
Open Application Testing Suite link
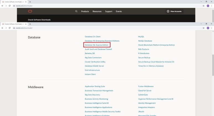click(95, 86)
